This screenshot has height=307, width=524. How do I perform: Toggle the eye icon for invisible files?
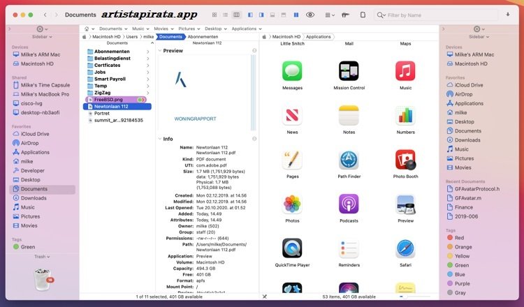click(x=310, y=15)
